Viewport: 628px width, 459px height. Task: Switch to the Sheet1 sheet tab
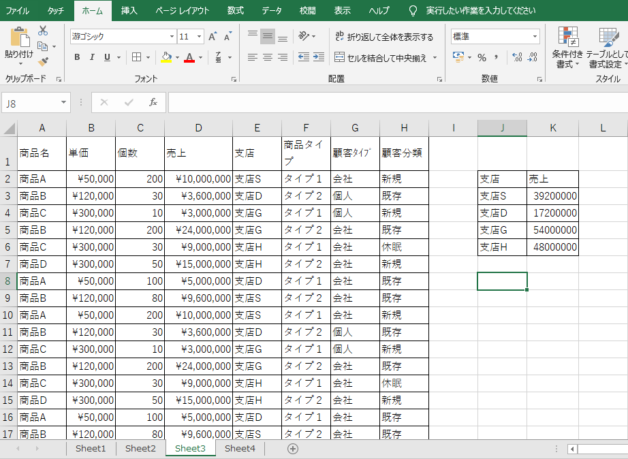tap(91, 449)
